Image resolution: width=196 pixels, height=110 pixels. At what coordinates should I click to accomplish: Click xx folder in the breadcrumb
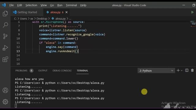[x=32, y=19]
